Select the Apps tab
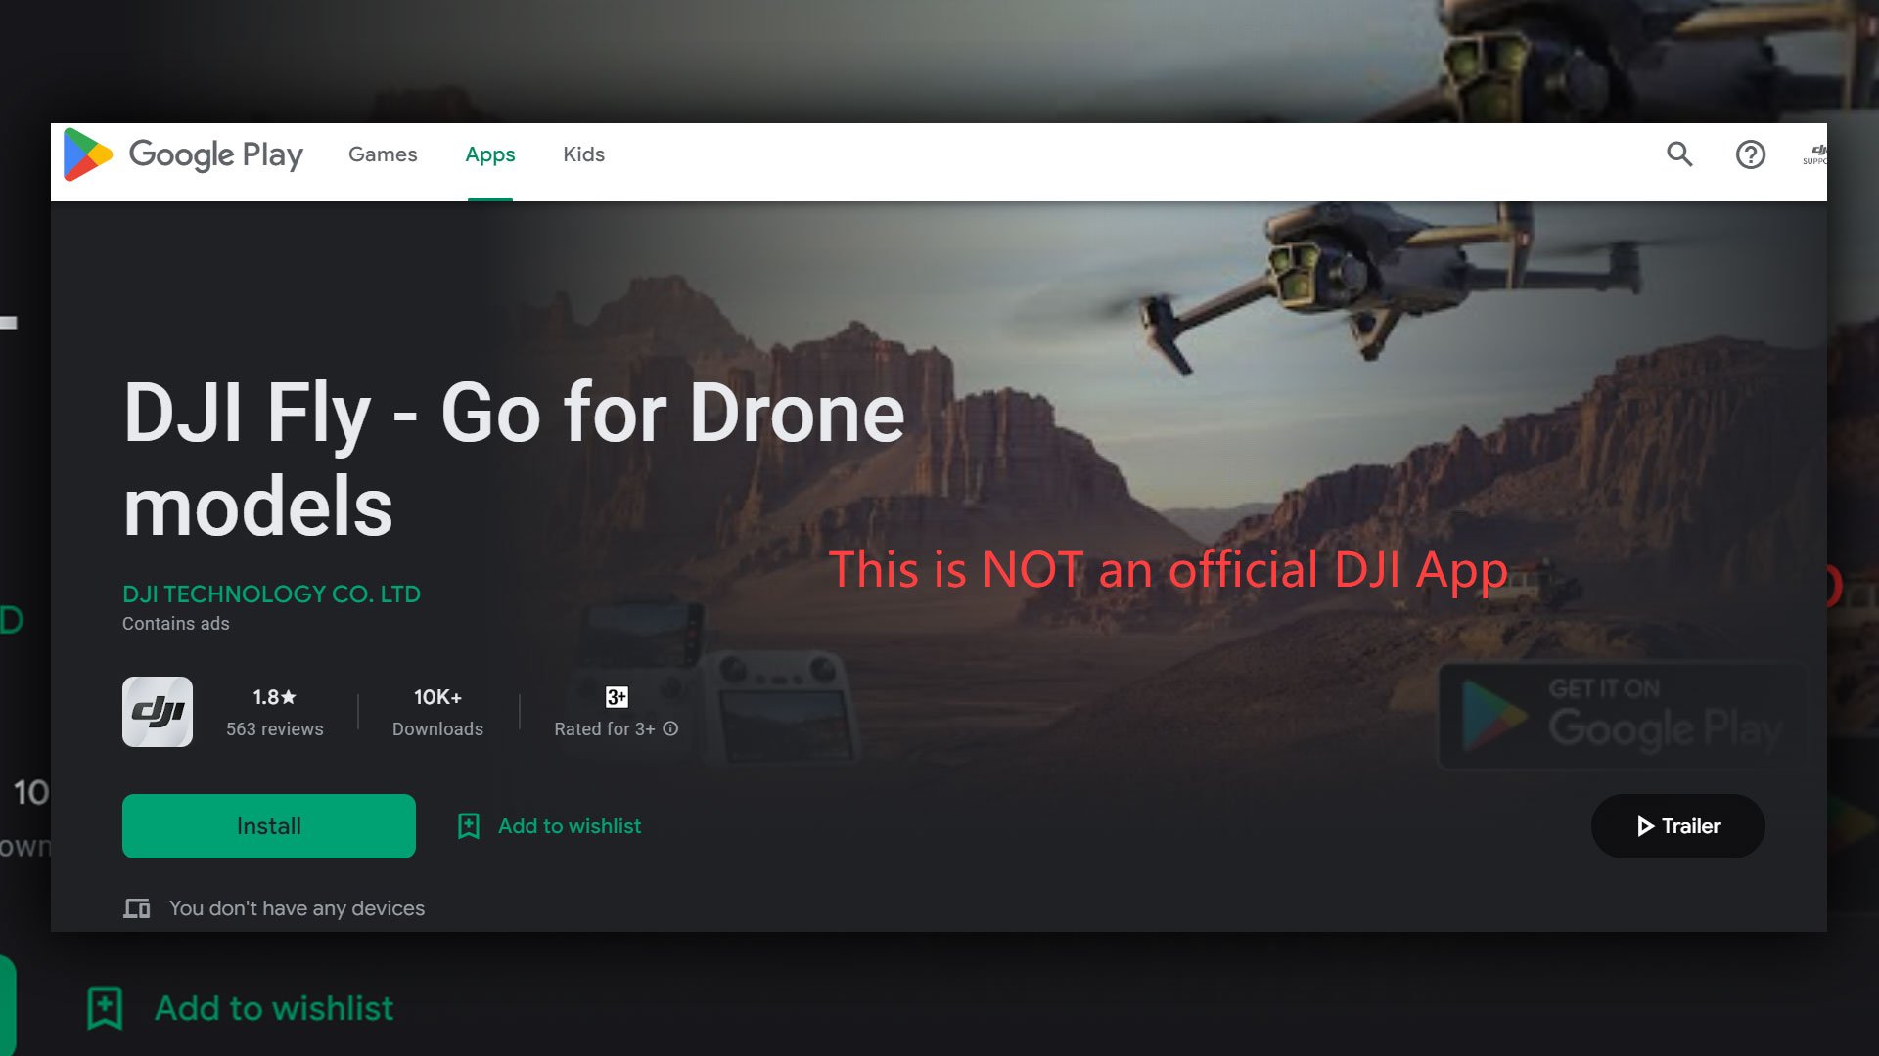1879x1056 pixels. (x=489, y=154)
